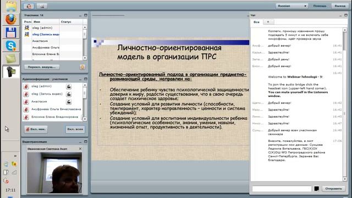This screenshot has width=352, height=198.
Task: Toggle muted mic for Блохина Елена Владимировна
Action: coord(26,117)
